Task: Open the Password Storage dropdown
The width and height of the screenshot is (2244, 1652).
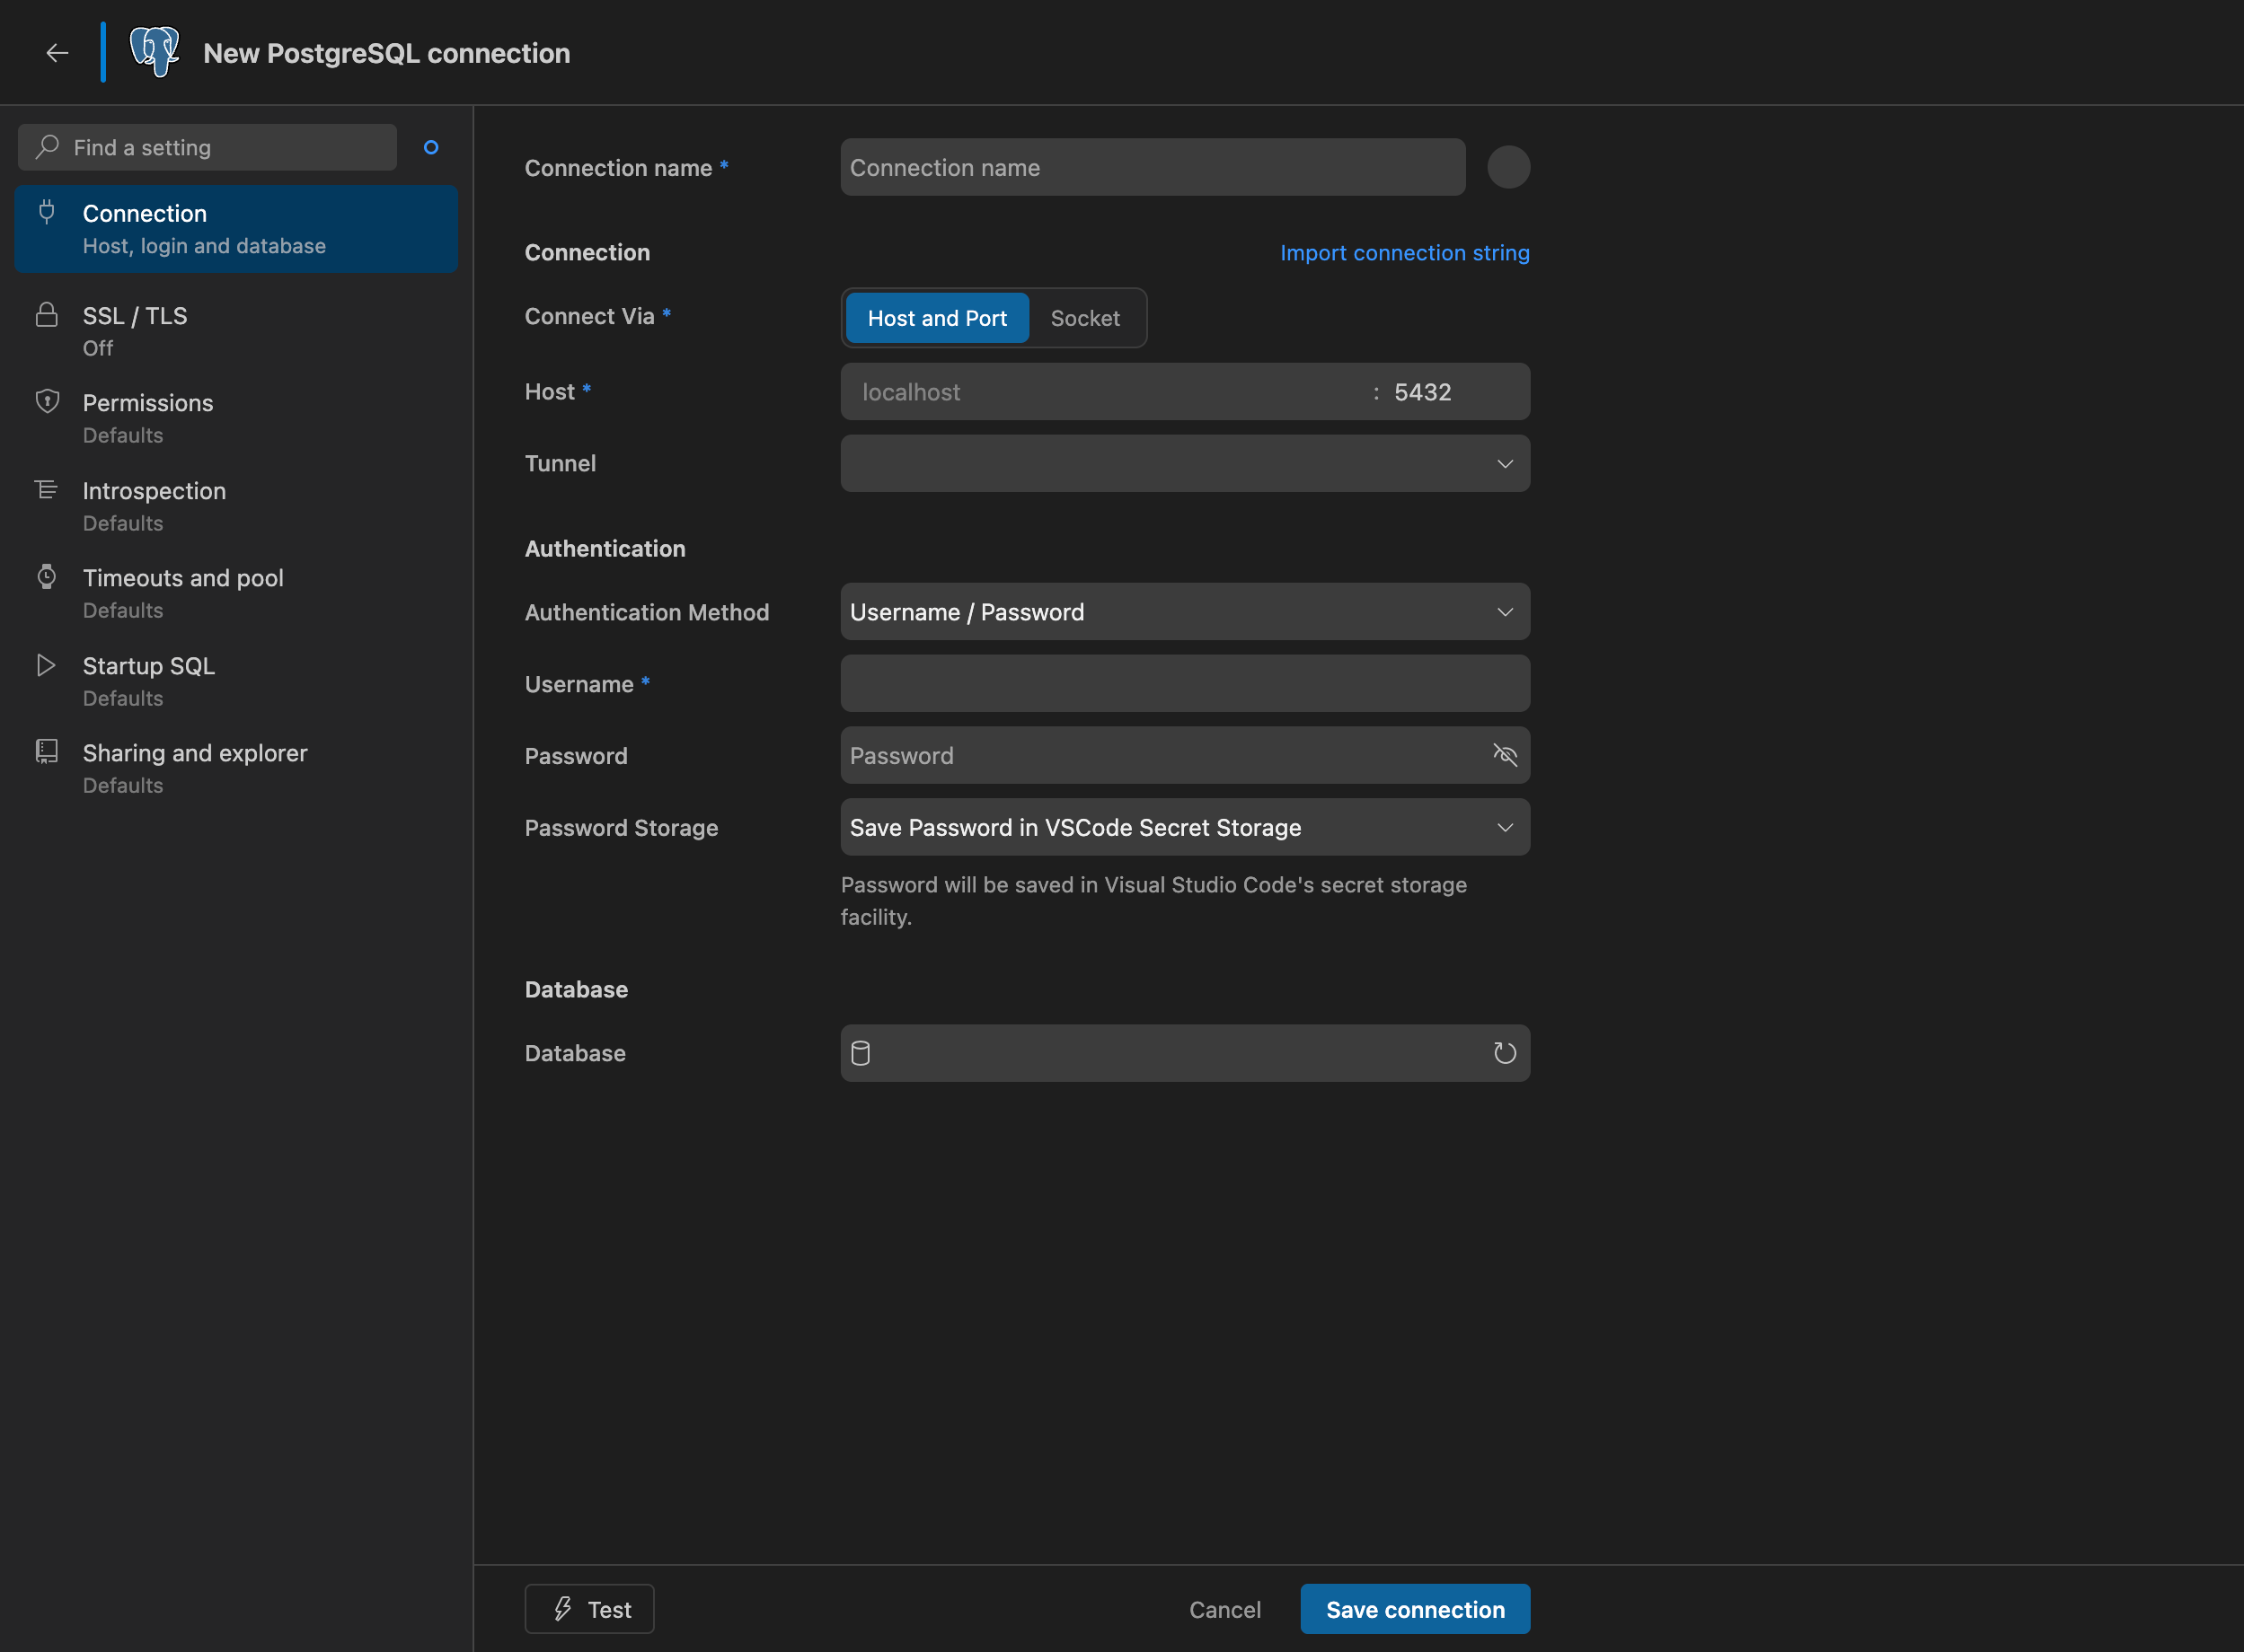Action: point(1186,827)
